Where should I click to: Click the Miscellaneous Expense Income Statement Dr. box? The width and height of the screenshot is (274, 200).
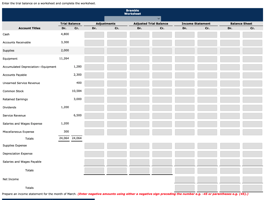(185, 132)
